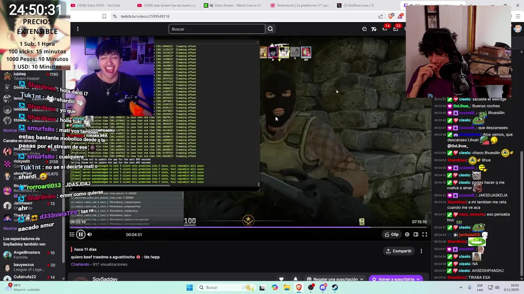Open the ESP LAA language selector

[x=480, y=287]
